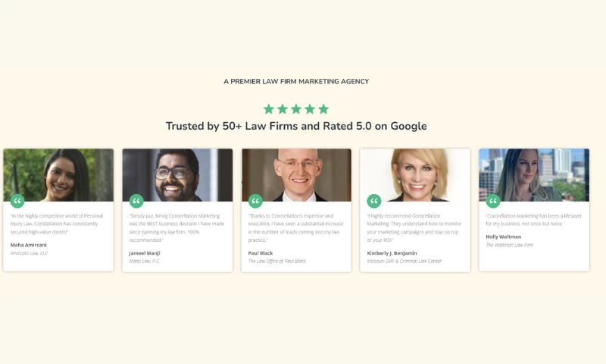Click the last green rating star

click(x=324, y=109)
